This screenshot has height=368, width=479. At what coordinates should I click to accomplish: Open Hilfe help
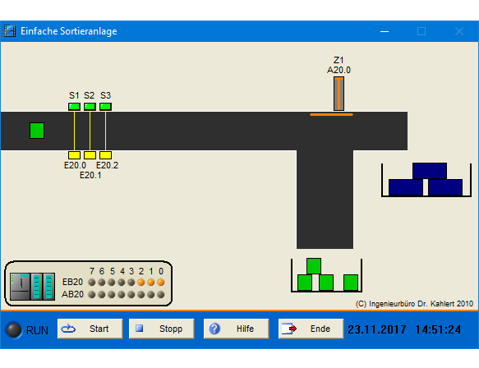coord(236,329)
